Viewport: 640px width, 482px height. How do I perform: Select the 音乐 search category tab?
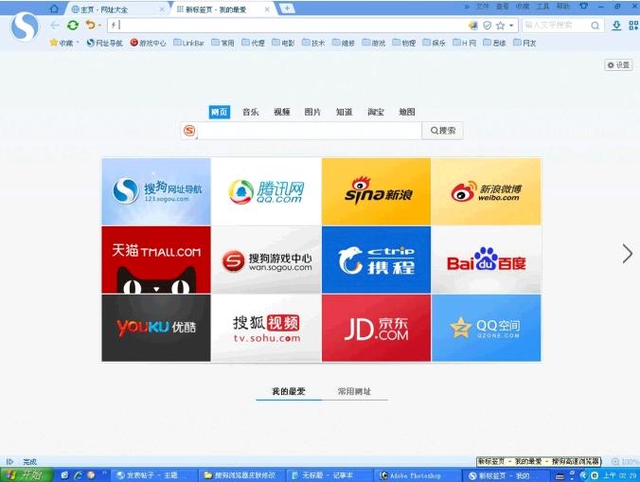pyautogui.click(x=251, y=112)
